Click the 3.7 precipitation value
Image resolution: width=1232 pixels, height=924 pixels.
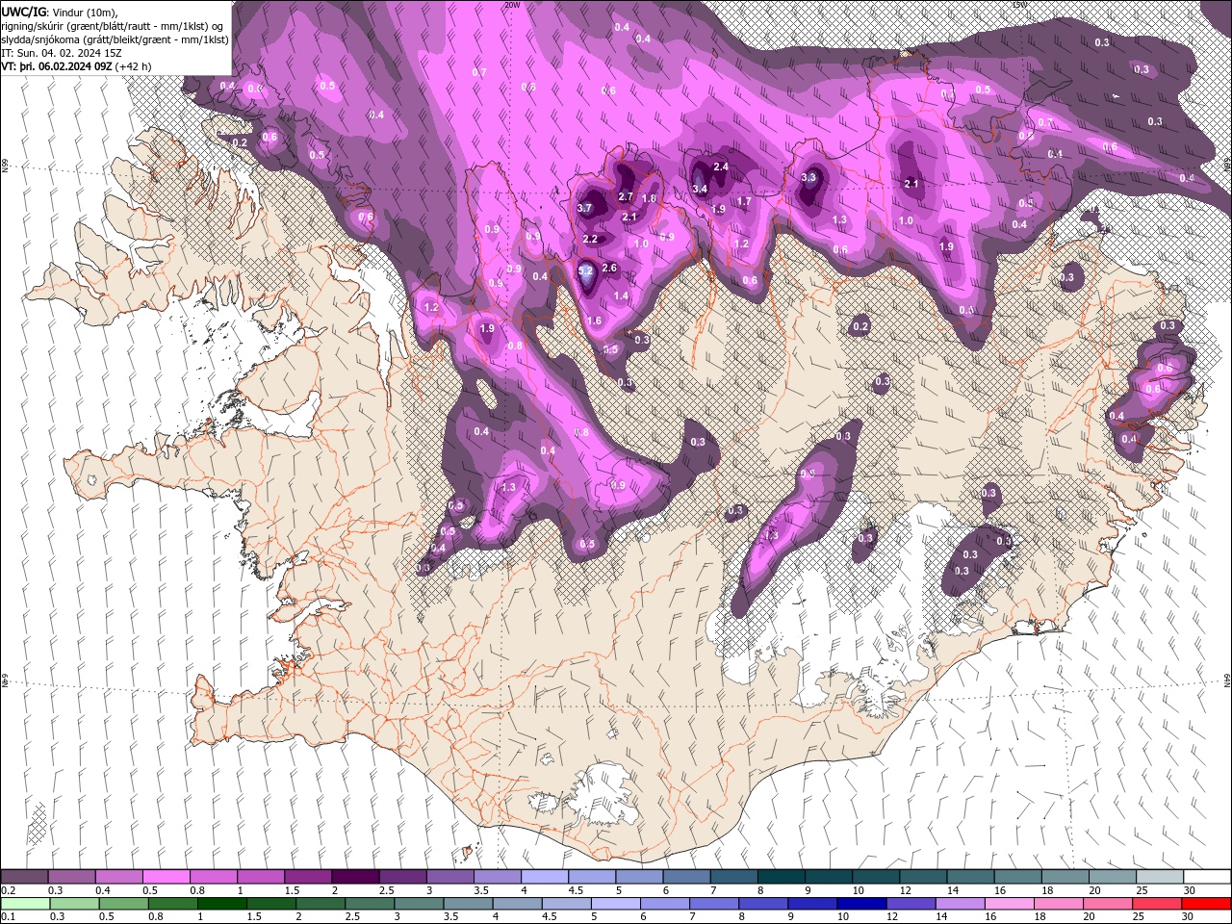tap(584, 208)
